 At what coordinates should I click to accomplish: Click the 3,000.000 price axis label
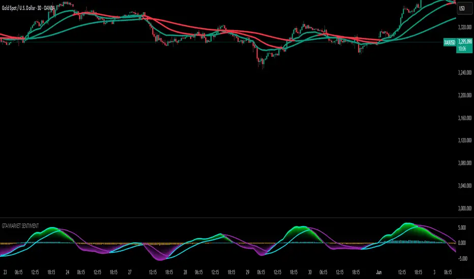[x=465, y=208]
